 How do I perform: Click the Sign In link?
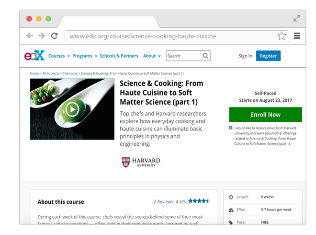[245, 56]
